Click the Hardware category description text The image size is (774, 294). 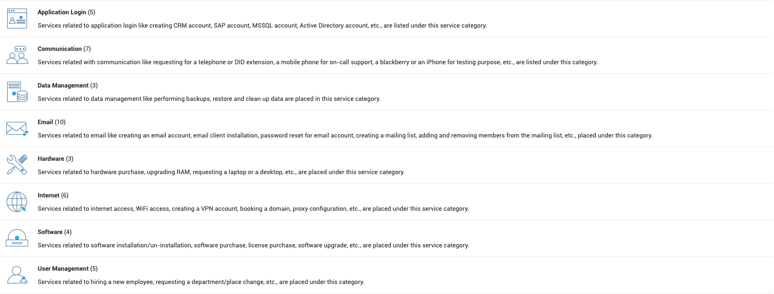click(x=221, y=172)
